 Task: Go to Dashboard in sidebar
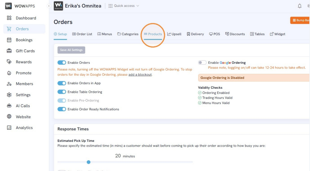pyautogui.click(x=26, y=18)
